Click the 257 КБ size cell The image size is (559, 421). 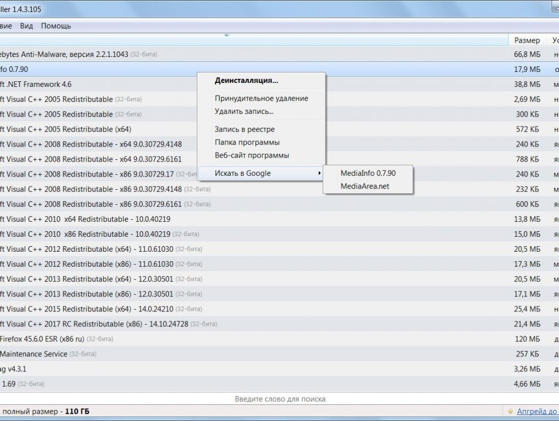[527, 354]
